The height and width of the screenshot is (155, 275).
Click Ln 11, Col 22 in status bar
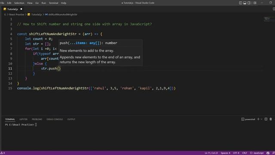(x=211, y=153)
